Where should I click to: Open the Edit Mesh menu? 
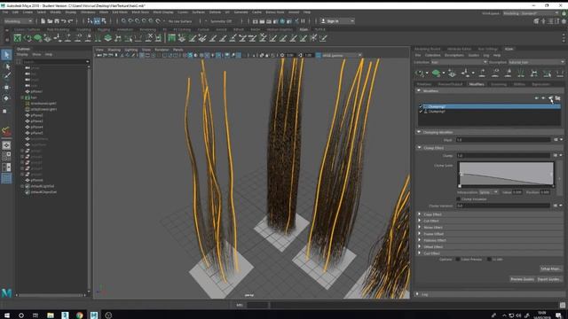coord(120,12)
